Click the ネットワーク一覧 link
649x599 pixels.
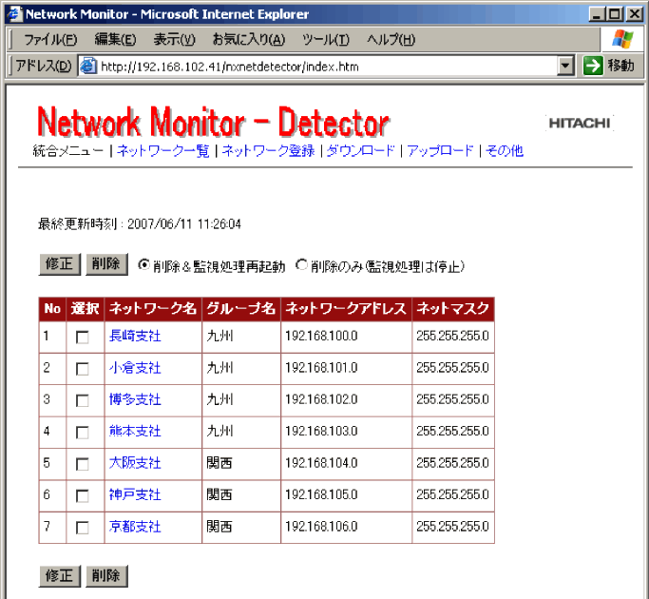click(163, 151)
